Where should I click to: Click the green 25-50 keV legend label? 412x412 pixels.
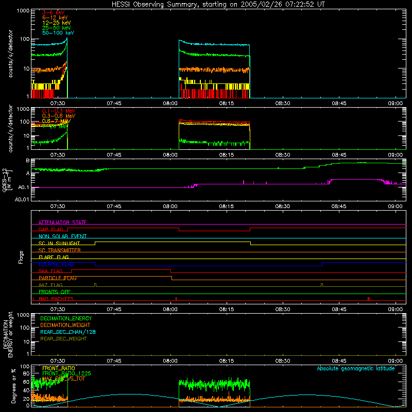56,28
